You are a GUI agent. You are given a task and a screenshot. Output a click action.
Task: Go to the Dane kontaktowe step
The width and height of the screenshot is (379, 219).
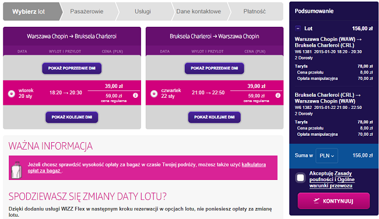[x=199, y=11]
